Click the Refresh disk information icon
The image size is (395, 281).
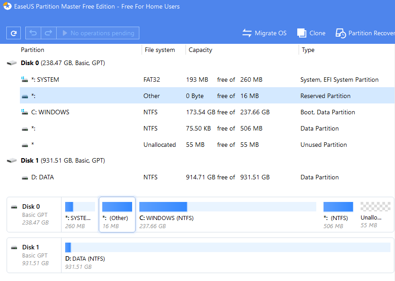(x=14, y=33)
